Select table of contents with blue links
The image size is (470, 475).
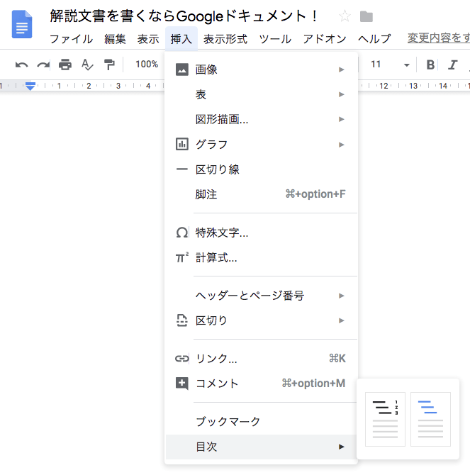click(x=430, y=420)
